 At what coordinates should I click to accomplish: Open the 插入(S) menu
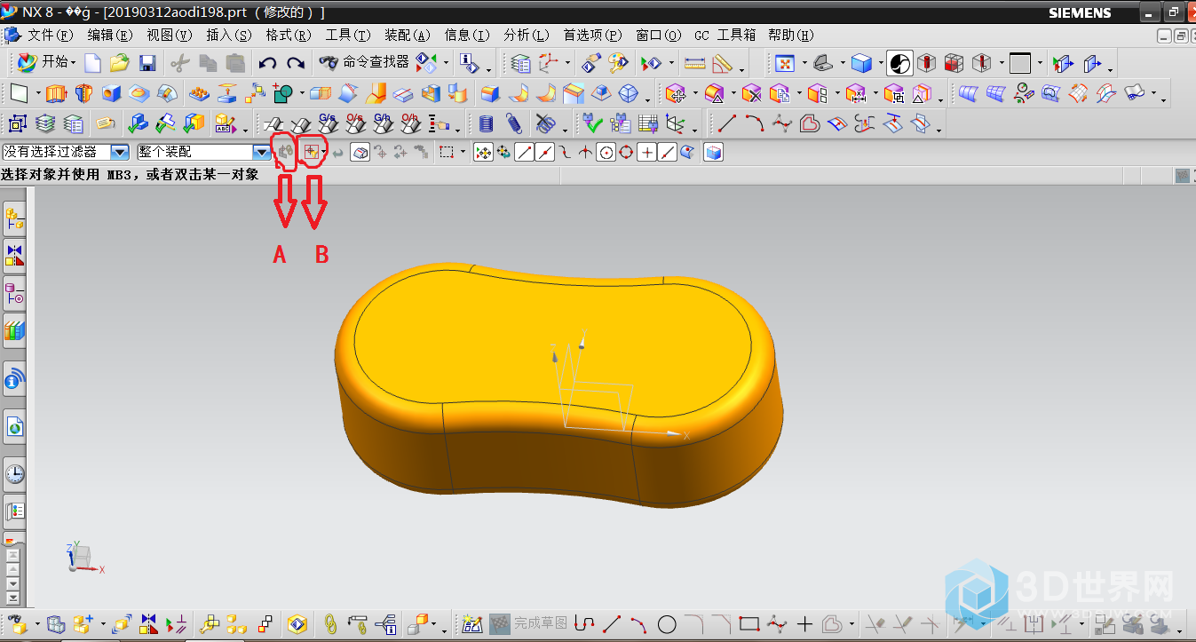[x=229, y=35]
